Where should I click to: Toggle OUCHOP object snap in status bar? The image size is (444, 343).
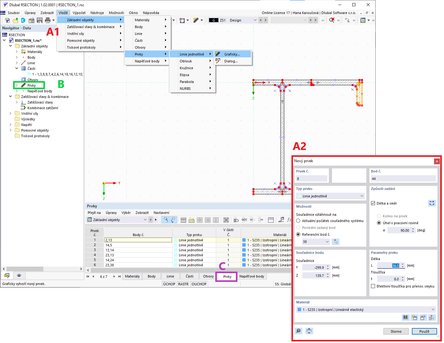(x=199, y=284)
